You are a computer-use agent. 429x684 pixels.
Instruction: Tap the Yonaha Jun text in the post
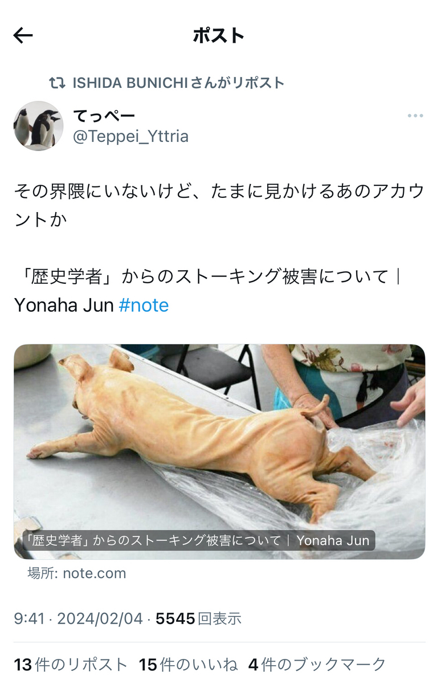click(x=64, y=306)
